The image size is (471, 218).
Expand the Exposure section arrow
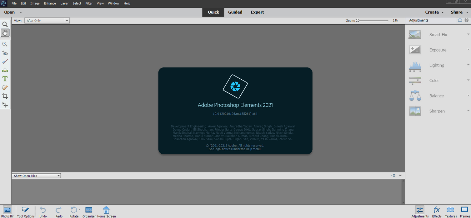(x=468, y=49)
